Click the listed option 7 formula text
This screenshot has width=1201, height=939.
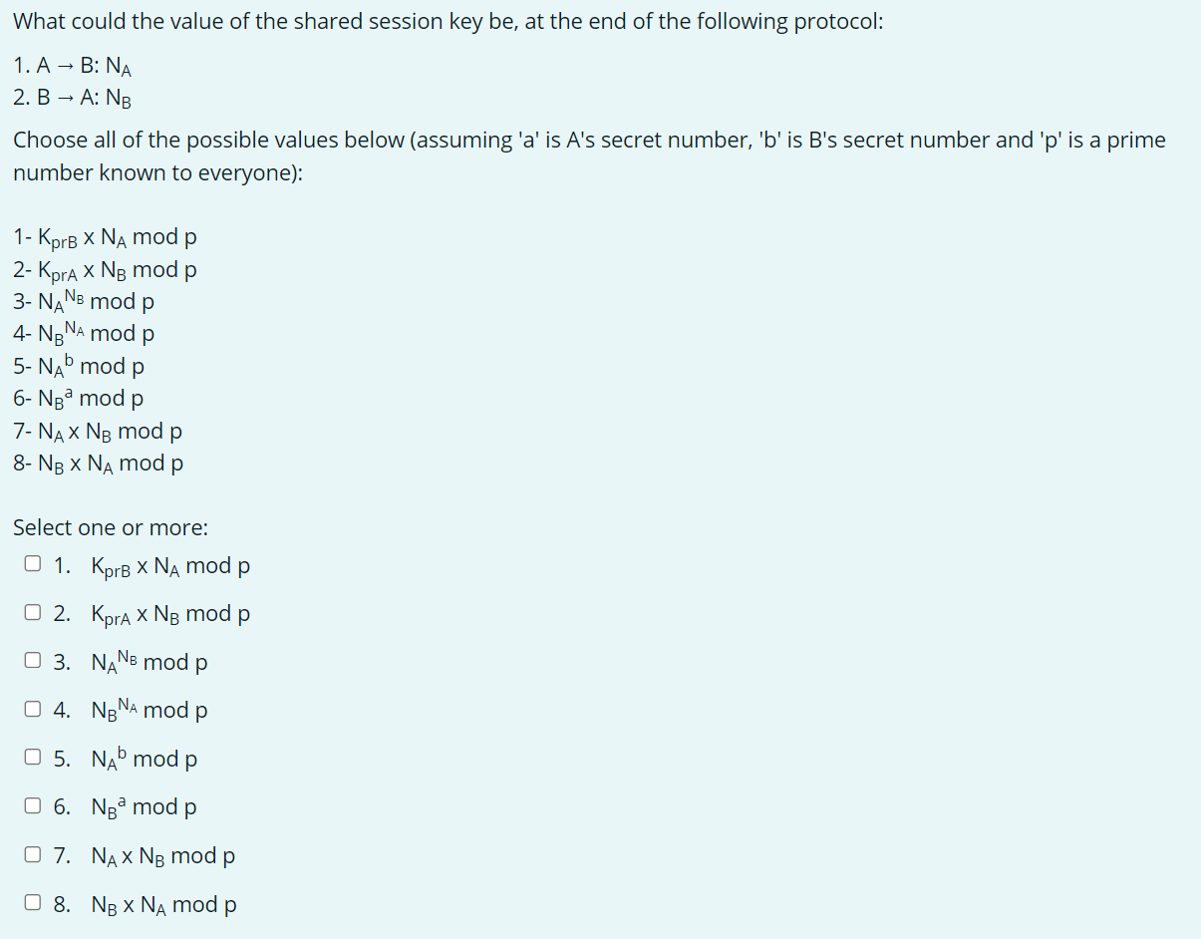click(97, 431)
